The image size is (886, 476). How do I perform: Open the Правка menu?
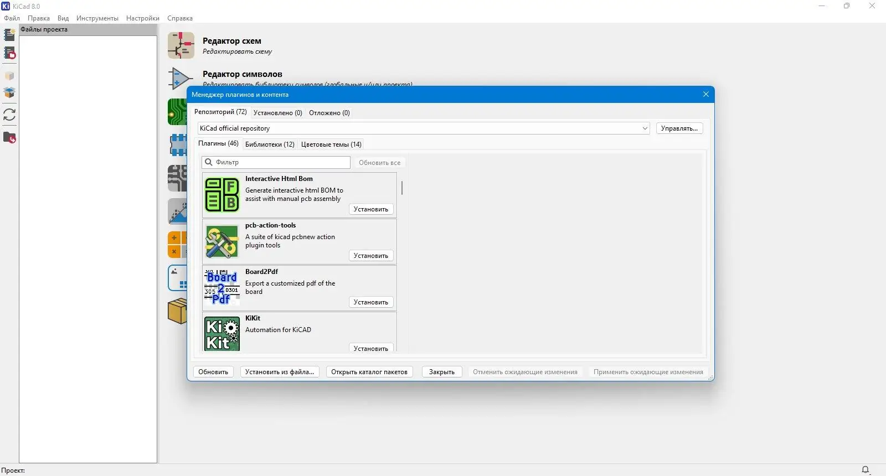click(39, 18)
